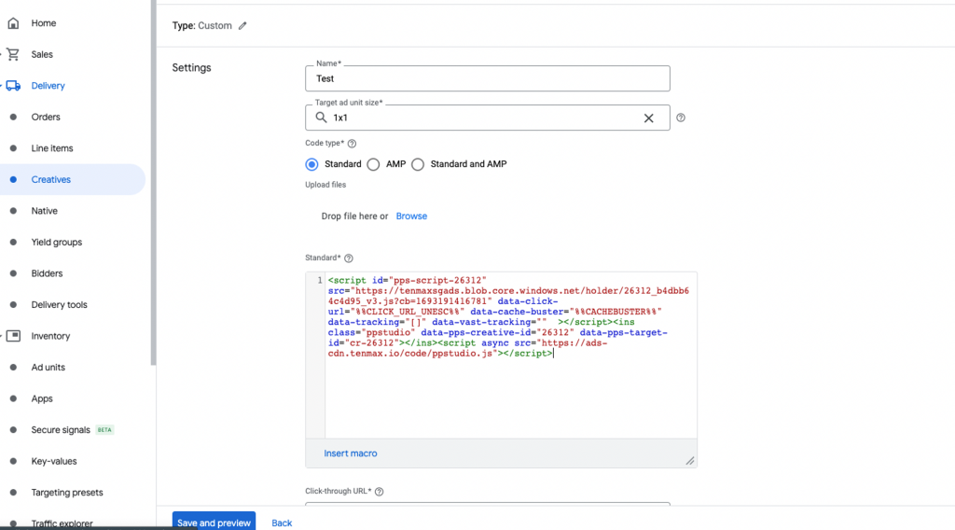Click the Name input field

coord(487,78)
